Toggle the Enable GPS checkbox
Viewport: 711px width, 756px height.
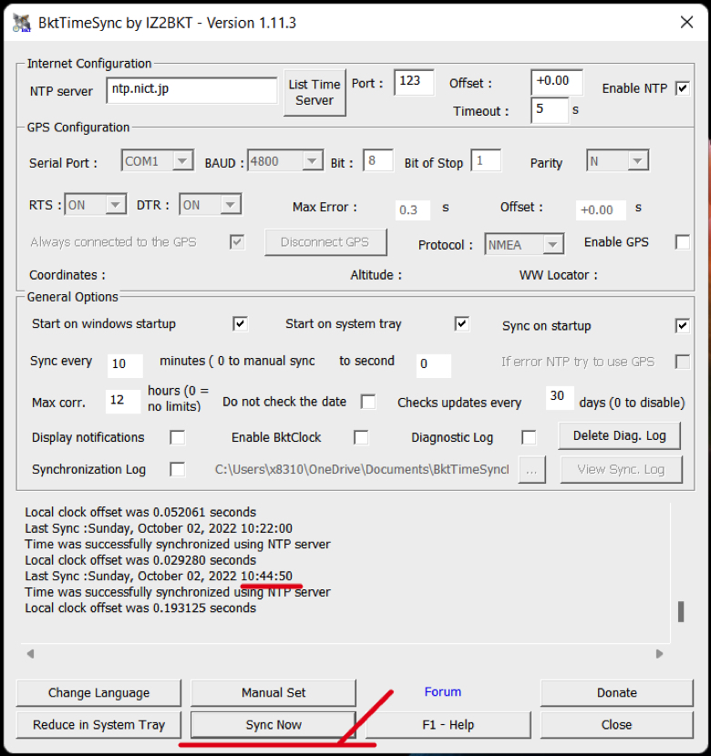[683, 242]
